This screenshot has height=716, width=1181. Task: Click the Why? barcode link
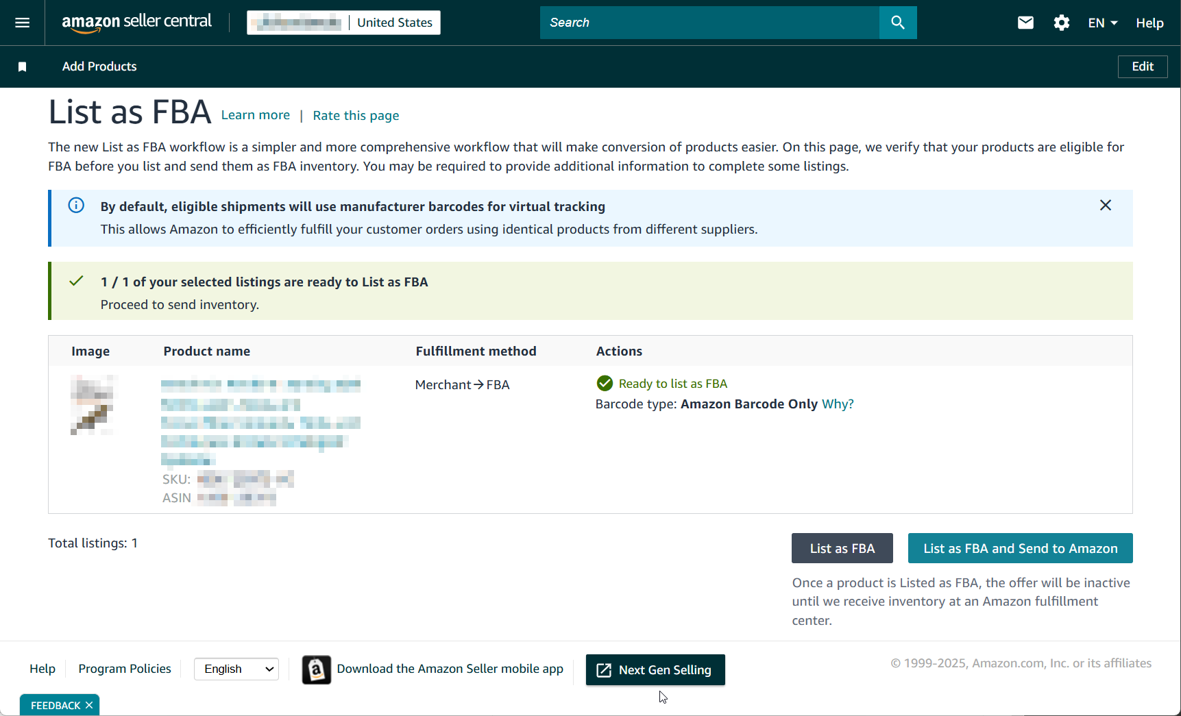(x=838, y=404)
